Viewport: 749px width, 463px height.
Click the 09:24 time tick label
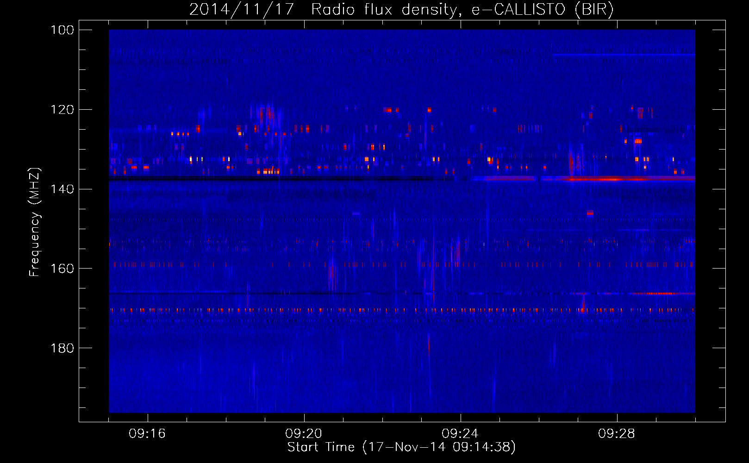click(460, 434)
